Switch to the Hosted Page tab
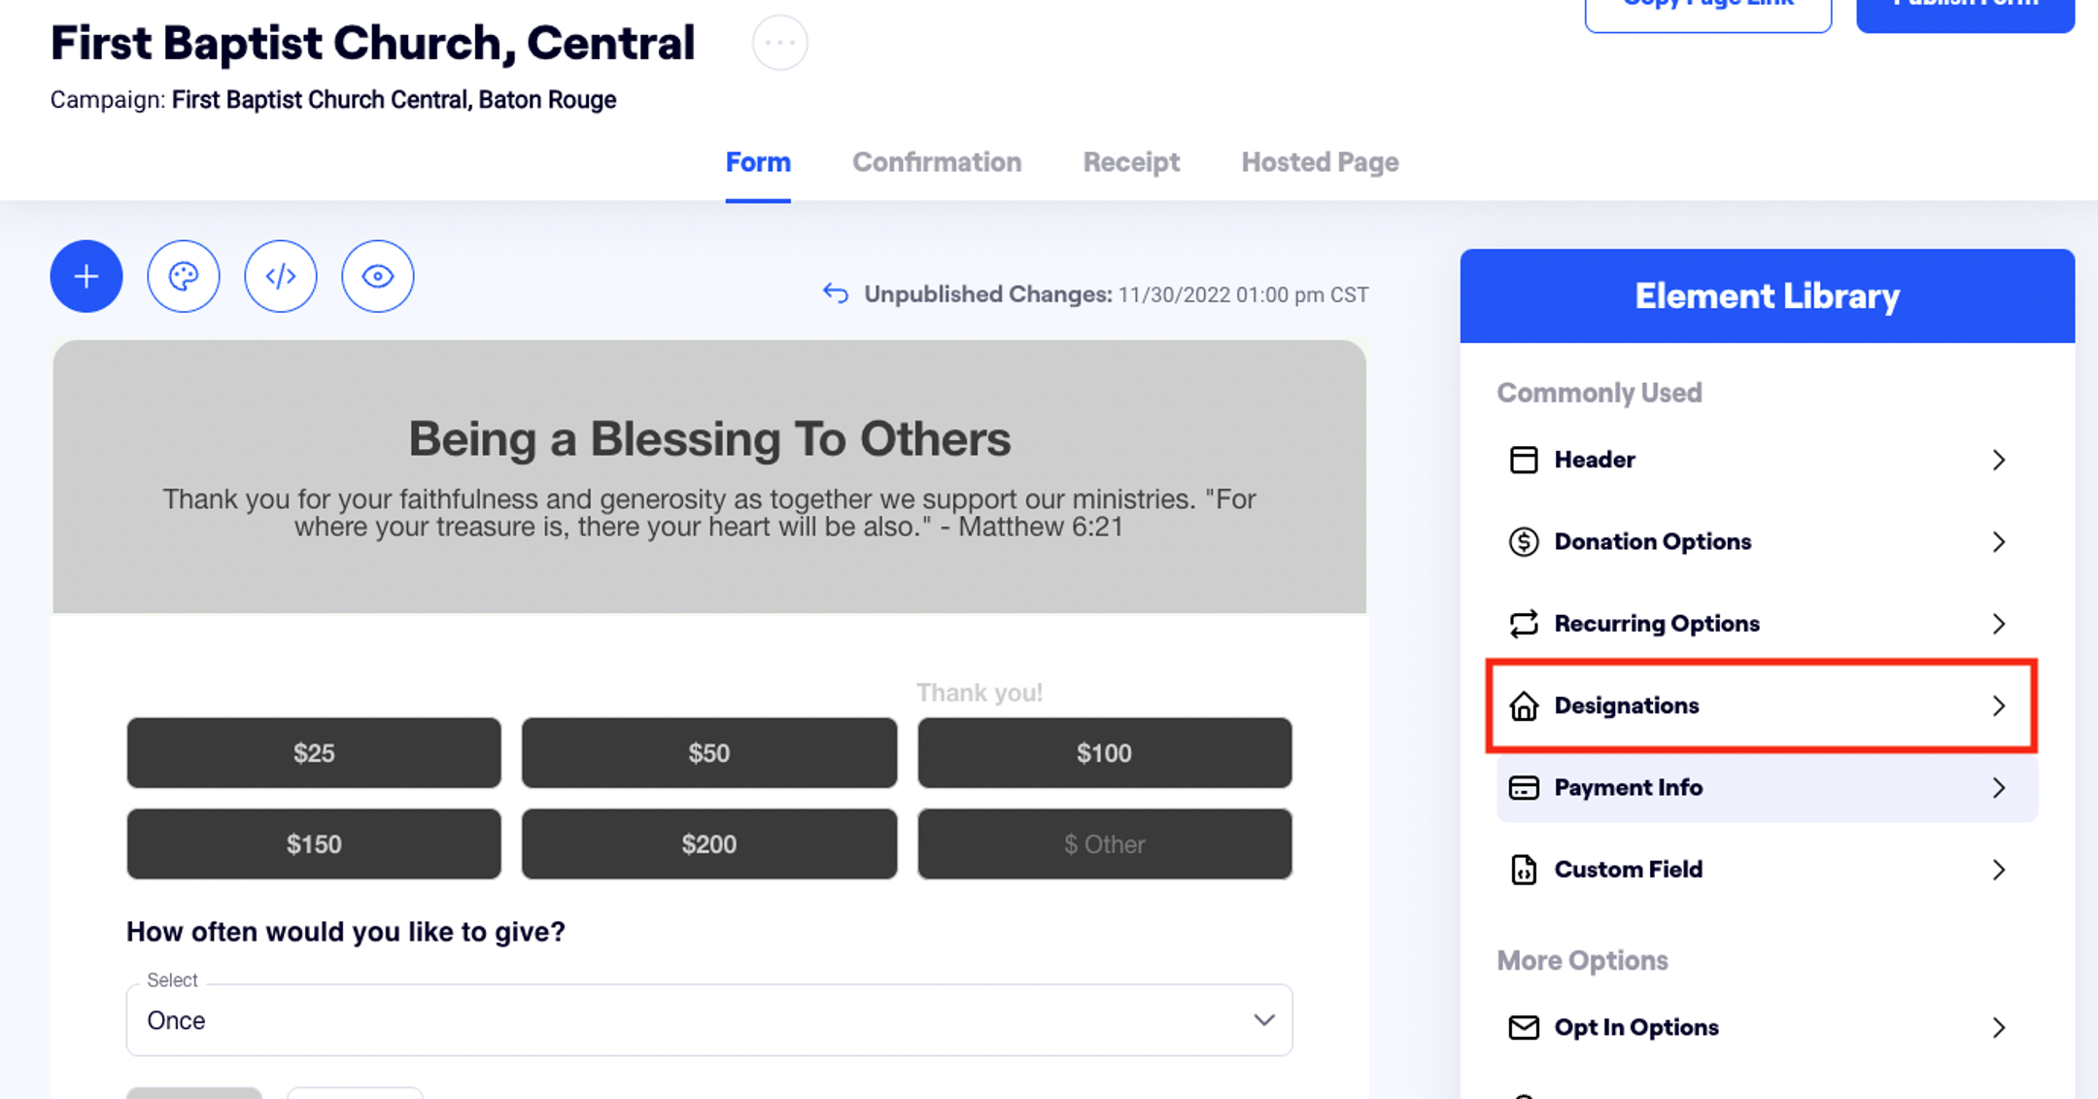This screenshot has width=2098, height=1099. (x=1320, y=162)
